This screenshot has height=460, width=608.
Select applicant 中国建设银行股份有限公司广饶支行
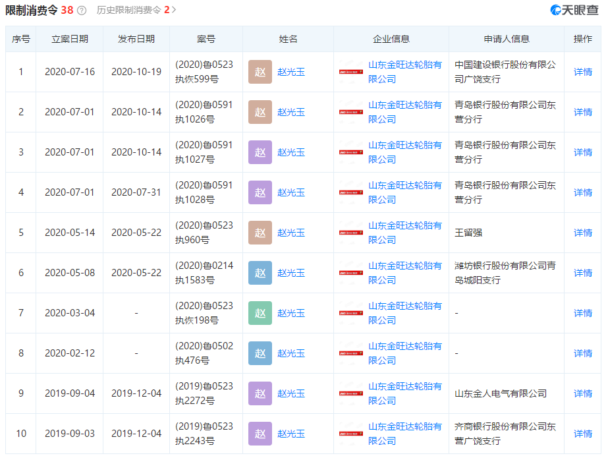[505, 72]
